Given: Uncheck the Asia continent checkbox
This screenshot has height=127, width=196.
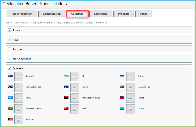Looking at the screenshot, I should [x=9, y=39].
